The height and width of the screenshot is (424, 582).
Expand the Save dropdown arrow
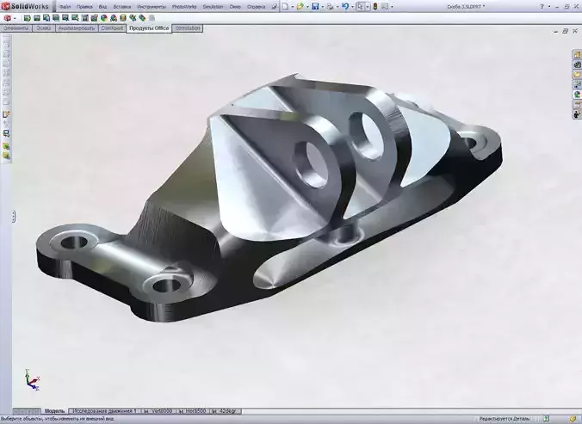pyautogui.click(x=323, y=7)
